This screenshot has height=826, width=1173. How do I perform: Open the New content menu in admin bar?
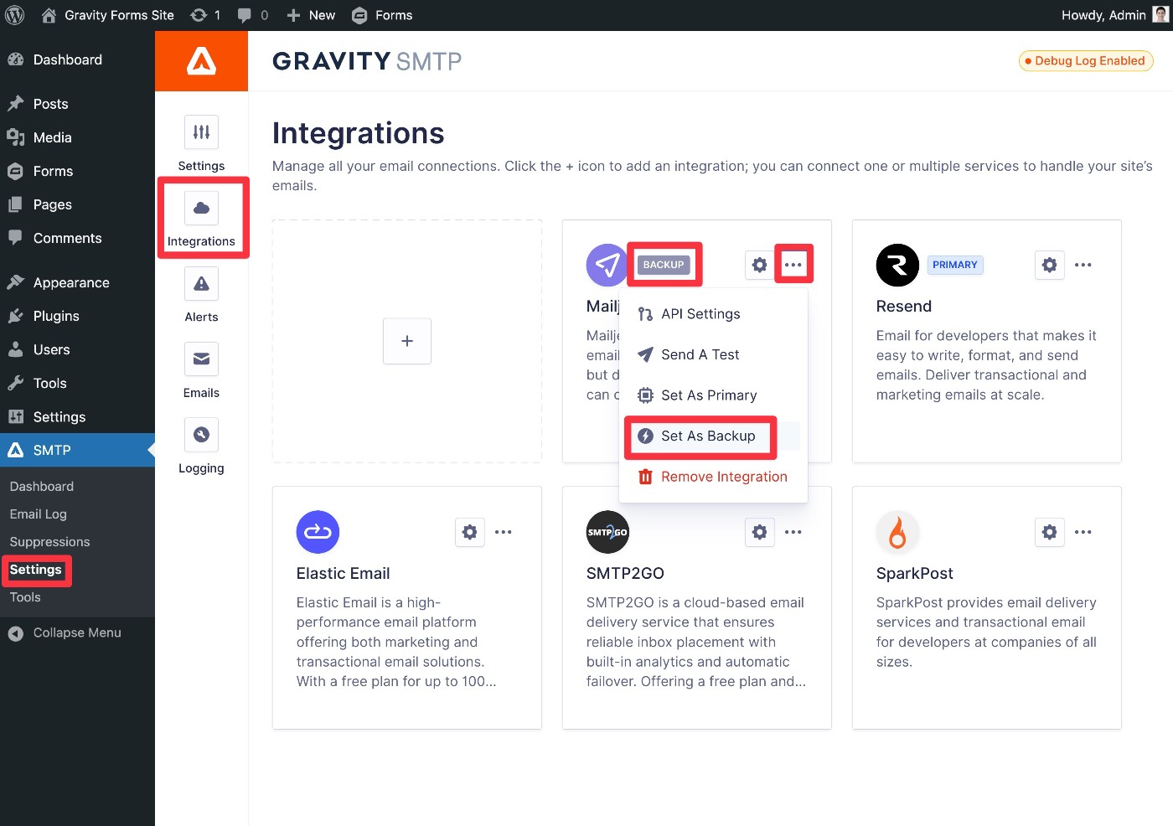click(x=311, y=15)
